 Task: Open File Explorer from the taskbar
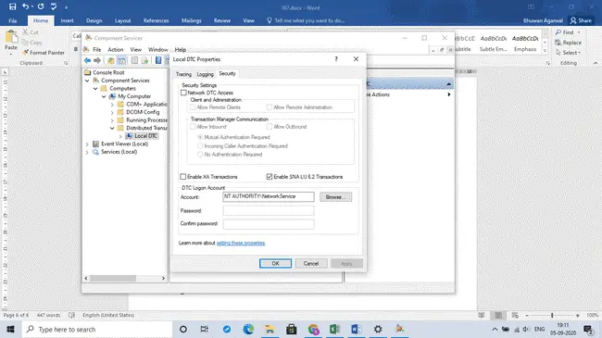(x=270, y=329)
